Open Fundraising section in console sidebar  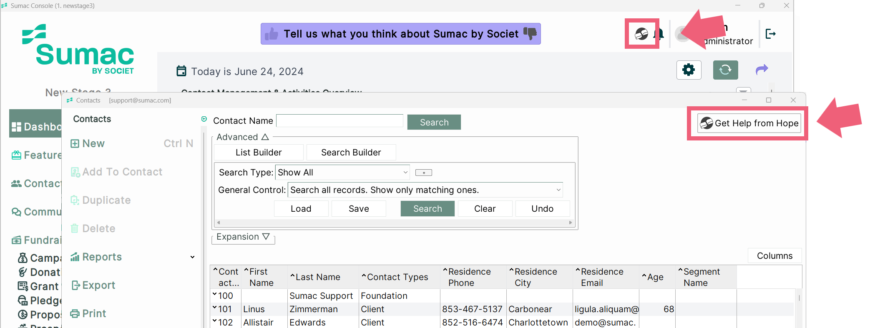click(37, 240)
